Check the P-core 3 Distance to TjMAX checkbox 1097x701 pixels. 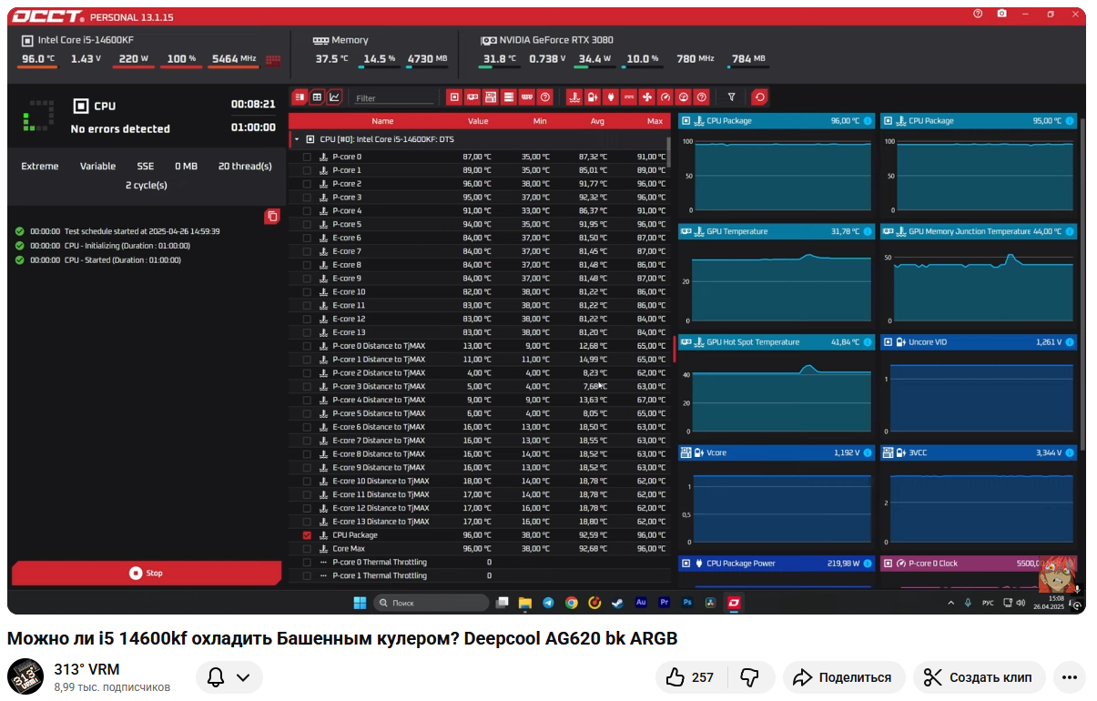coord(307,386)
